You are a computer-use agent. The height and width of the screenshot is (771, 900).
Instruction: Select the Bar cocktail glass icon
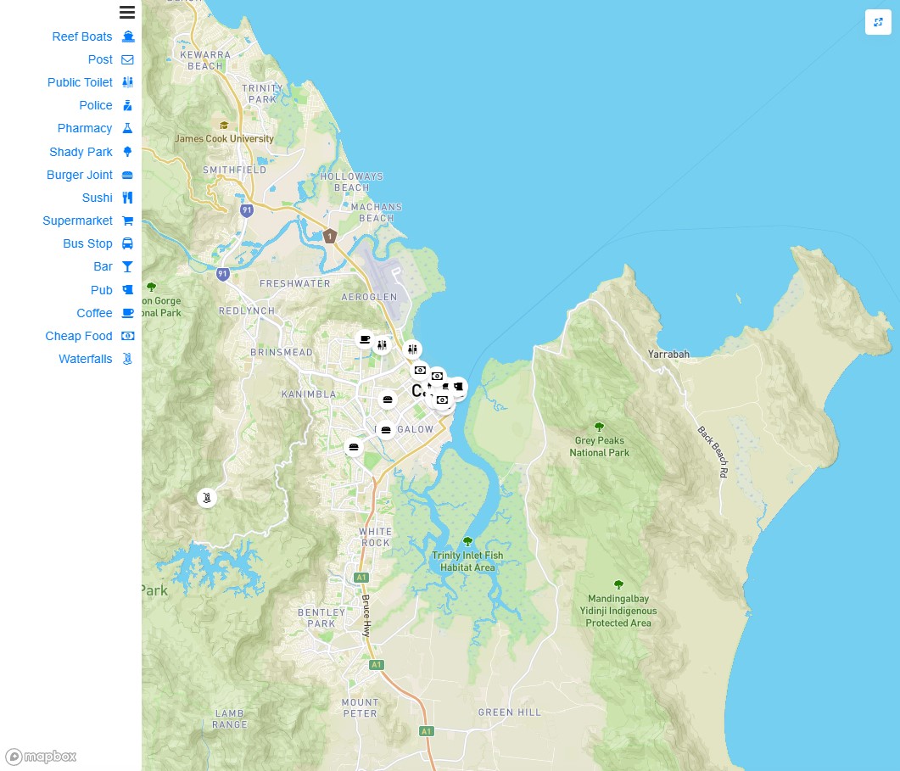click(x=128, y=266)
